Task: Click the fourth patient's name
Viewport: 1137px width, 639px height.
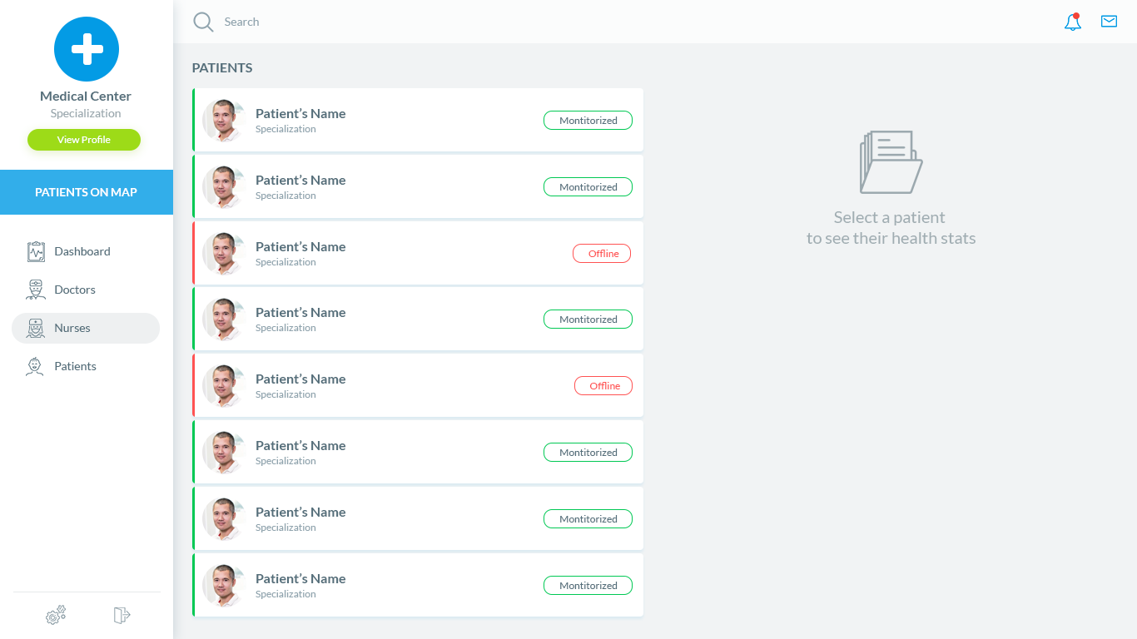Action: 300,313
